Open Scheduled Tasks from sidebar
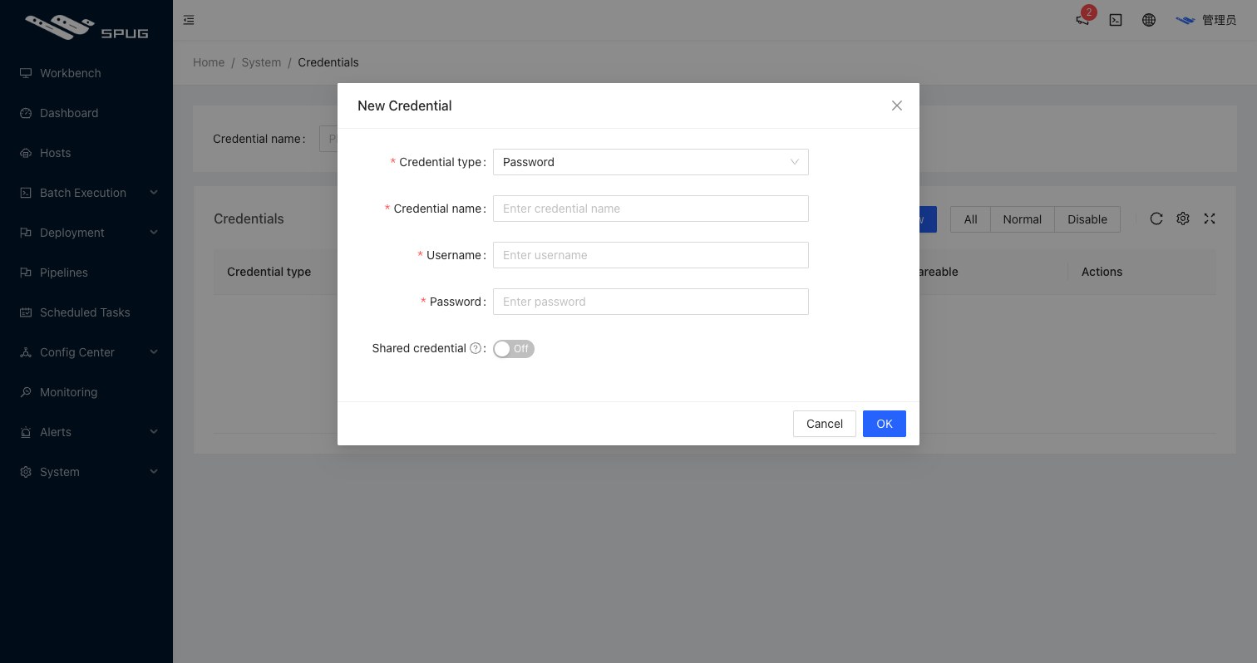Image resolution: width=1257 pixels, height=663 pixels. click(x=86, y=312)
